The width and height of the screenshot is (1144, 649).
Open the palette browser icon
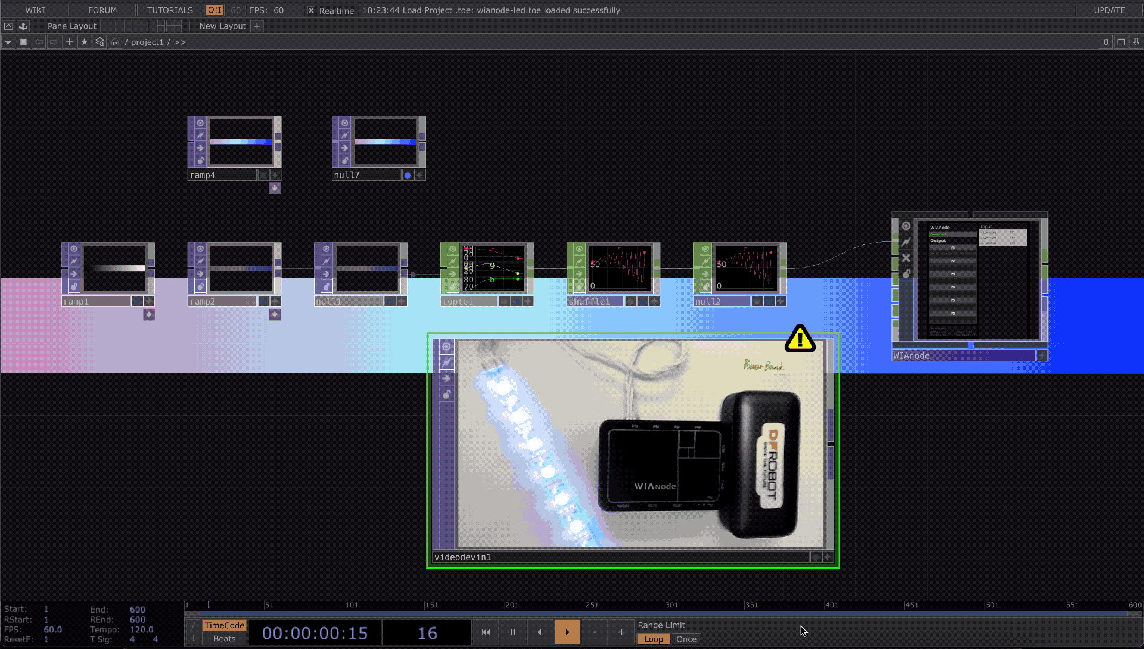click(x=23, y=26)
